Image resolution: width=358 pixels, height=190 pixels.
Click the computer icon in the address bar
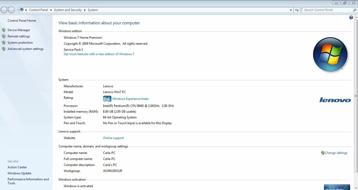(22, 9)
